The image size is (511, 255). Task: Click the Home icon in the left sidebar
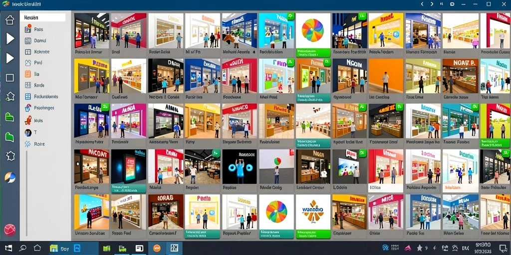10,20
